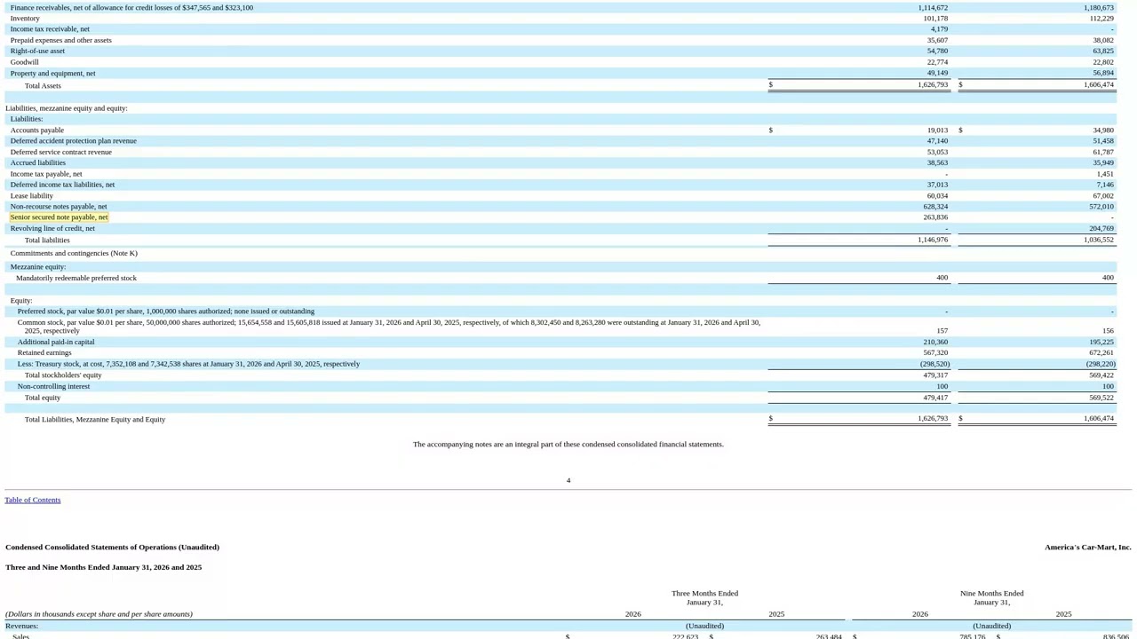Click the 'Non-controlling interest' label
The image size is (1137, 639).
[x=53, y=387]
